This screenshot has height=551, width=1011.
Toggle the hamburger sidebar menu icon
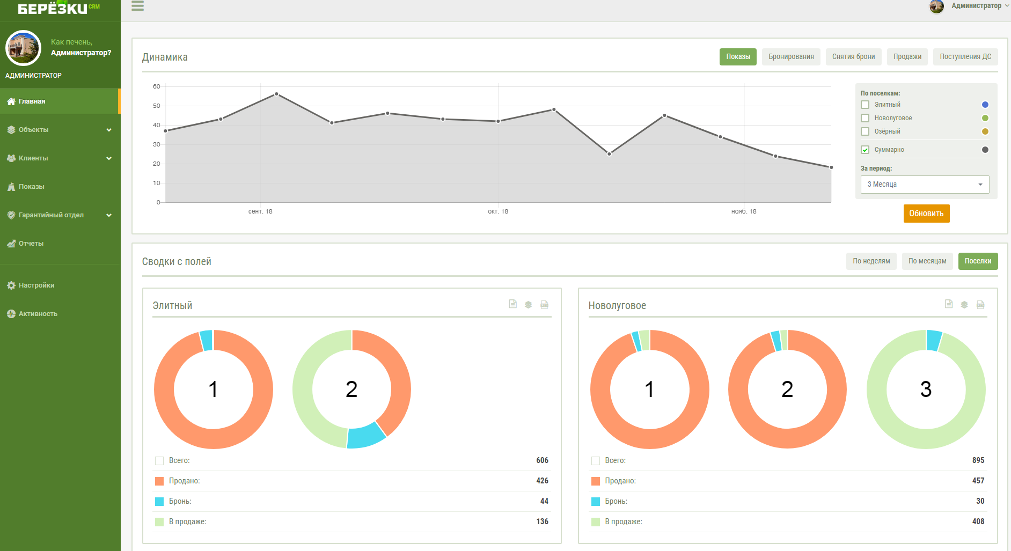(x=137, y=6)
